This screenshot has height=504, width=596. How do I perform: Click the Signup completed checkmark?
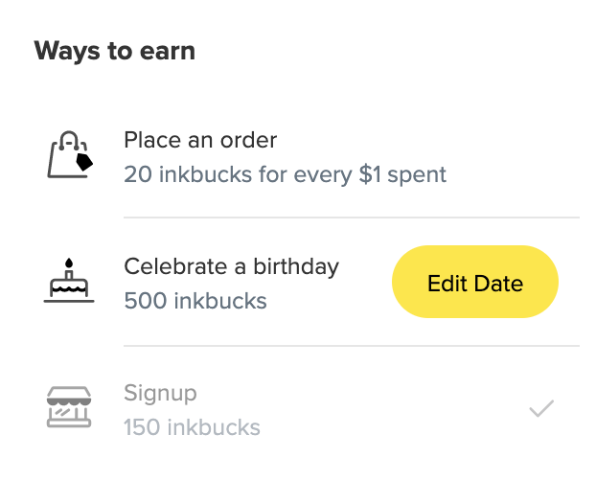(x=541, y=409)
